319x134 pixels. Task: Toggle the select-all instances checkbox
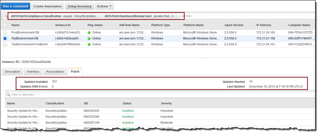tap(5, 25)
